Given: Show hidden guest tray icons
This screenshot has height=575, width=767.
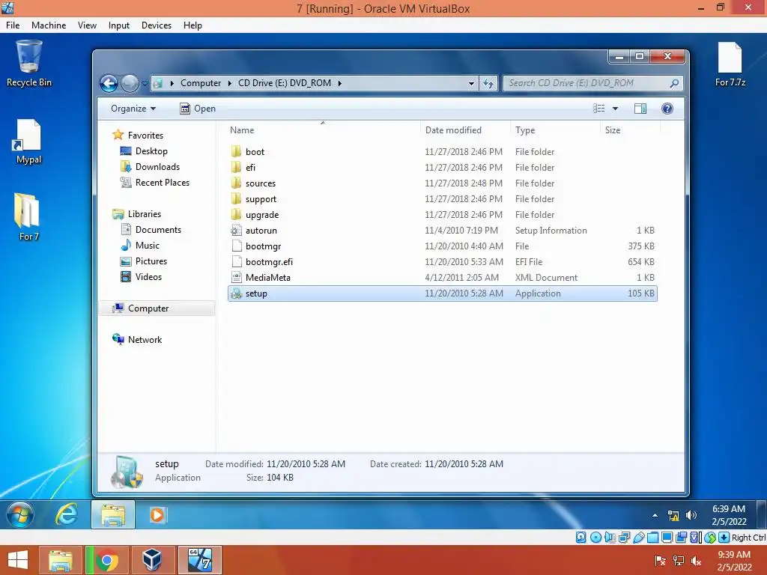Looking at the screenshot, I should coord(655,515).
